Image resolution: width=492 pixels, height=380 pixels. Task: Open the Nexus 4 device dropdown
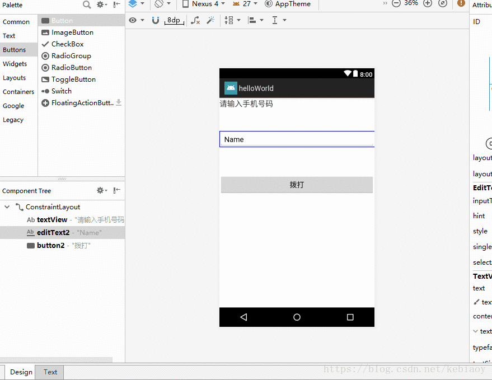tap(203, 4)
